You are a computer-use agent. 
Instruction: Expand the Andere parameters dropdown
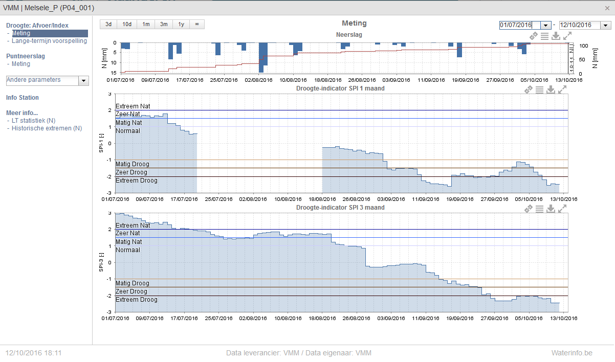tap(83, 81)
